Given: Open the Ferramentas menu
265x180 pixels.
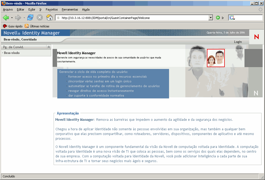Looking at the screenshot, I should coord(70,9).
